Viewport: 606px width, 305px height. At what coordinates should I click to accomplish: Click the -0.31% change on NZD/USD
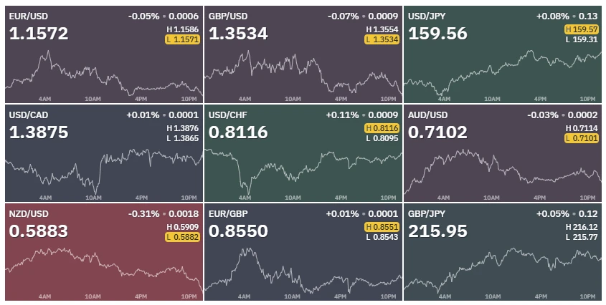pos(143,214)
